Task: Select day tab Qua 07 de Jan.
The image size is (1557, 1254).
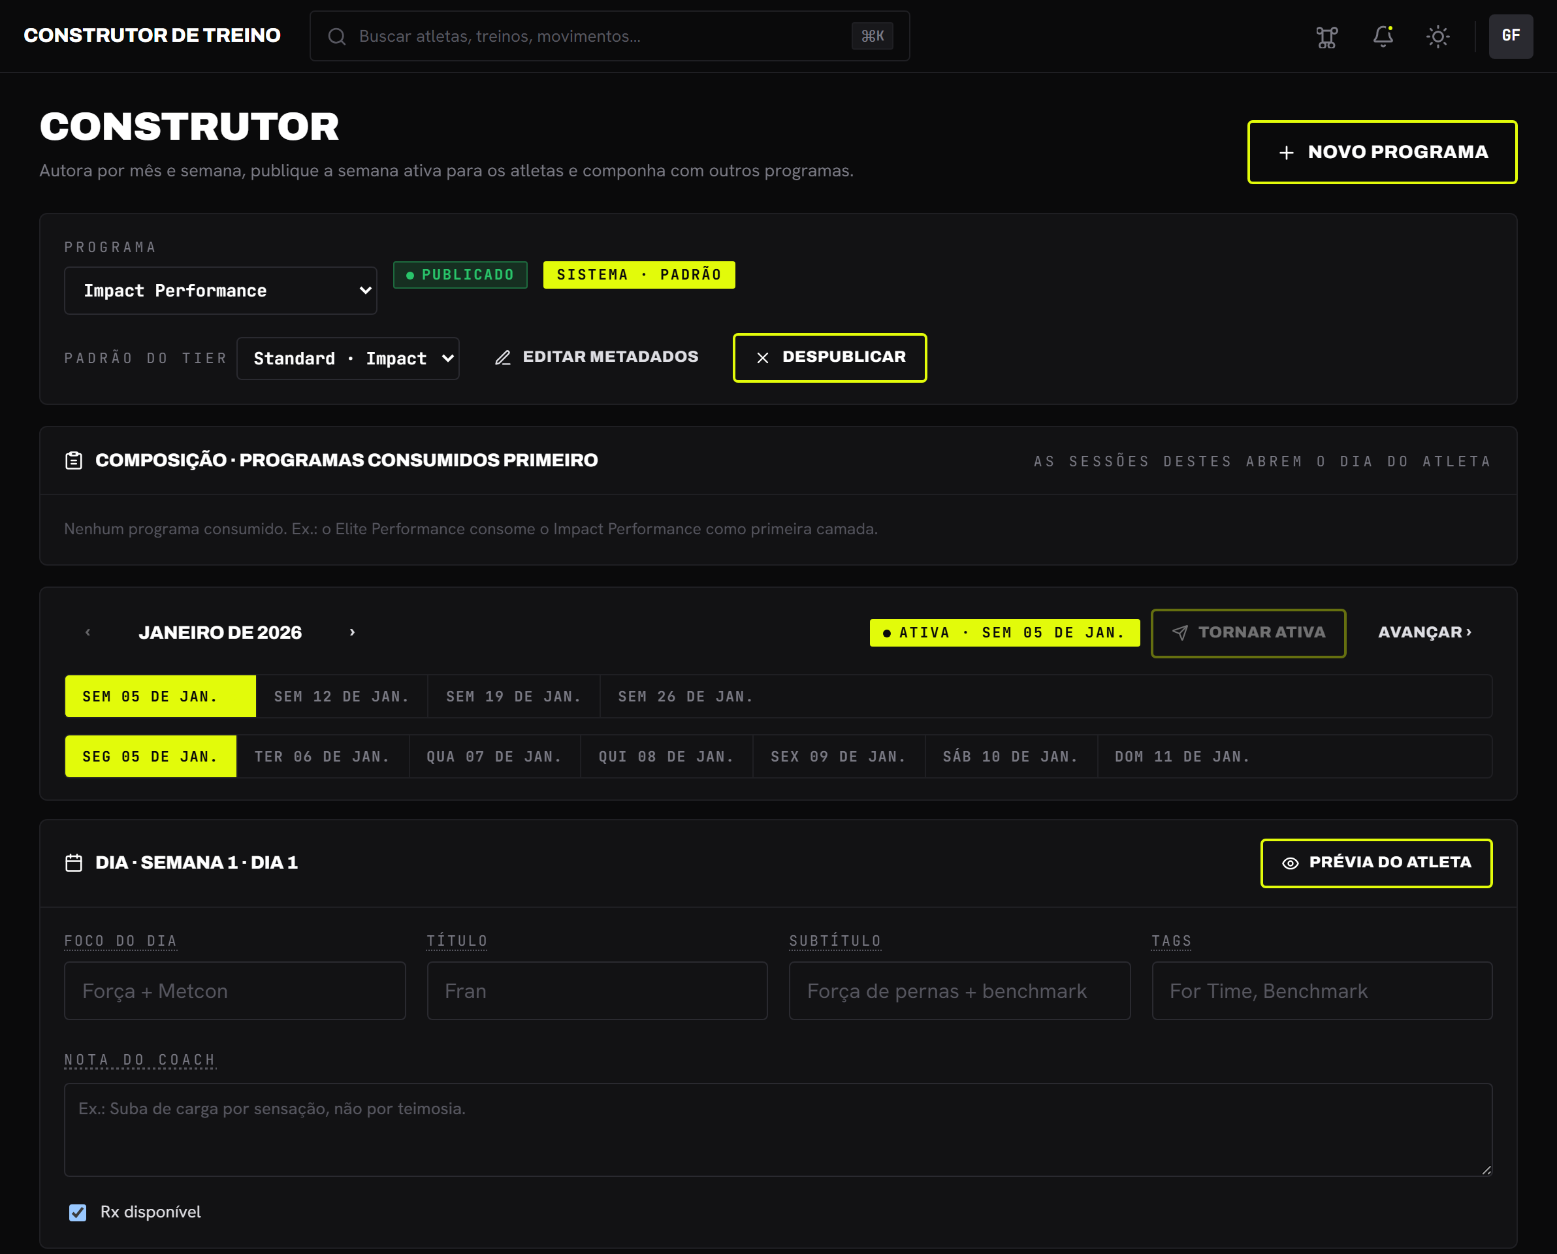Action: point(494,756)
